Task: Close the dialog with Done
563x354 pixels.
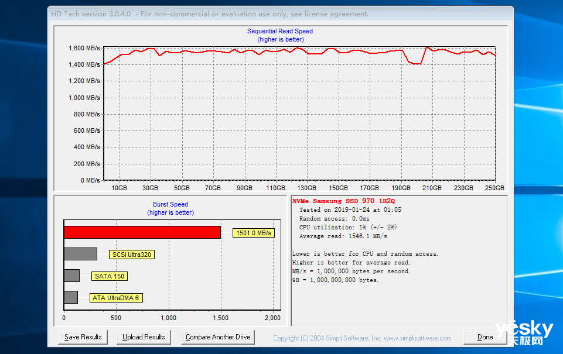Action: click(x=485, y=337)
